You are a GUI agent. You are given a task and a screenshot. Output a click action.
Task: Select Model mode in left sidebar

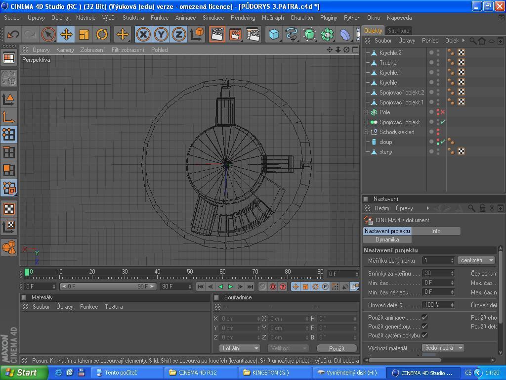(x=9, y=99)
